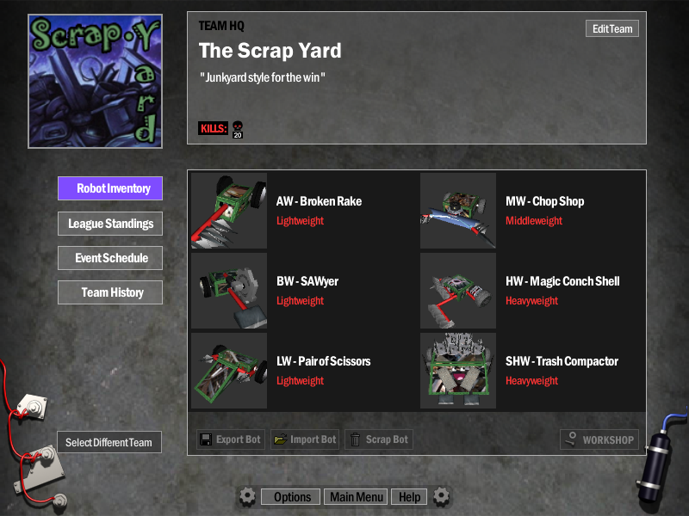Image resolution: width=689 pixels, height=516 pixels.
Task: Click the Scrap Bot trash can icon
Action: (x=356, y=439)
